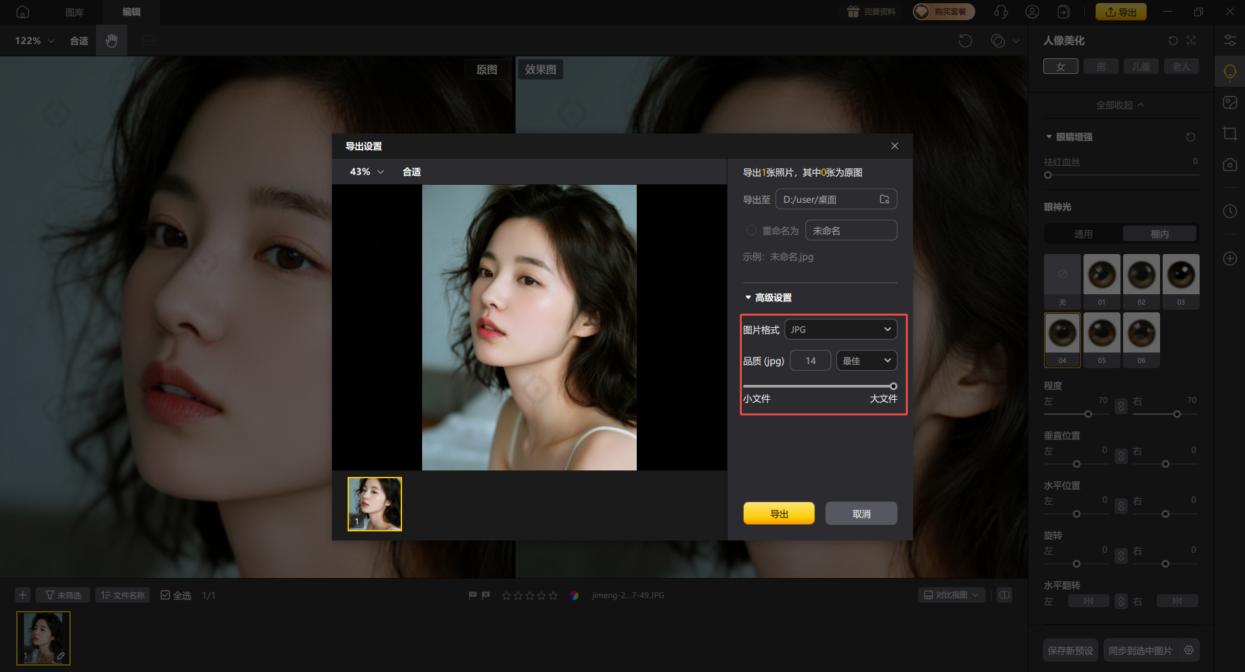Click the yellow export button in dialog
This screenshot has width=1245, height=672.
click(779, 513)
